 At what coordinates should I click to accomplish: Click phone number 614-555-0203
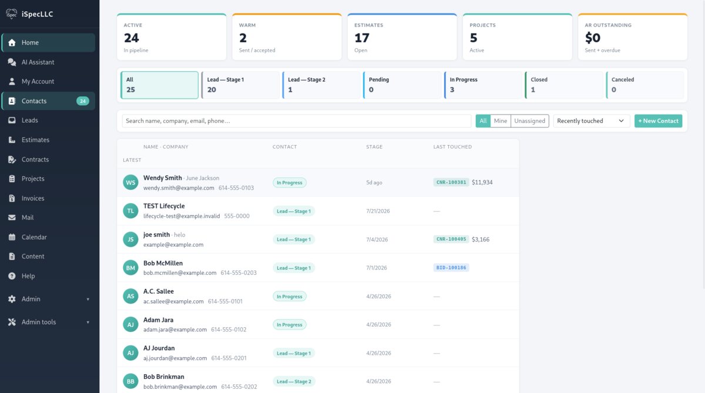239,273
